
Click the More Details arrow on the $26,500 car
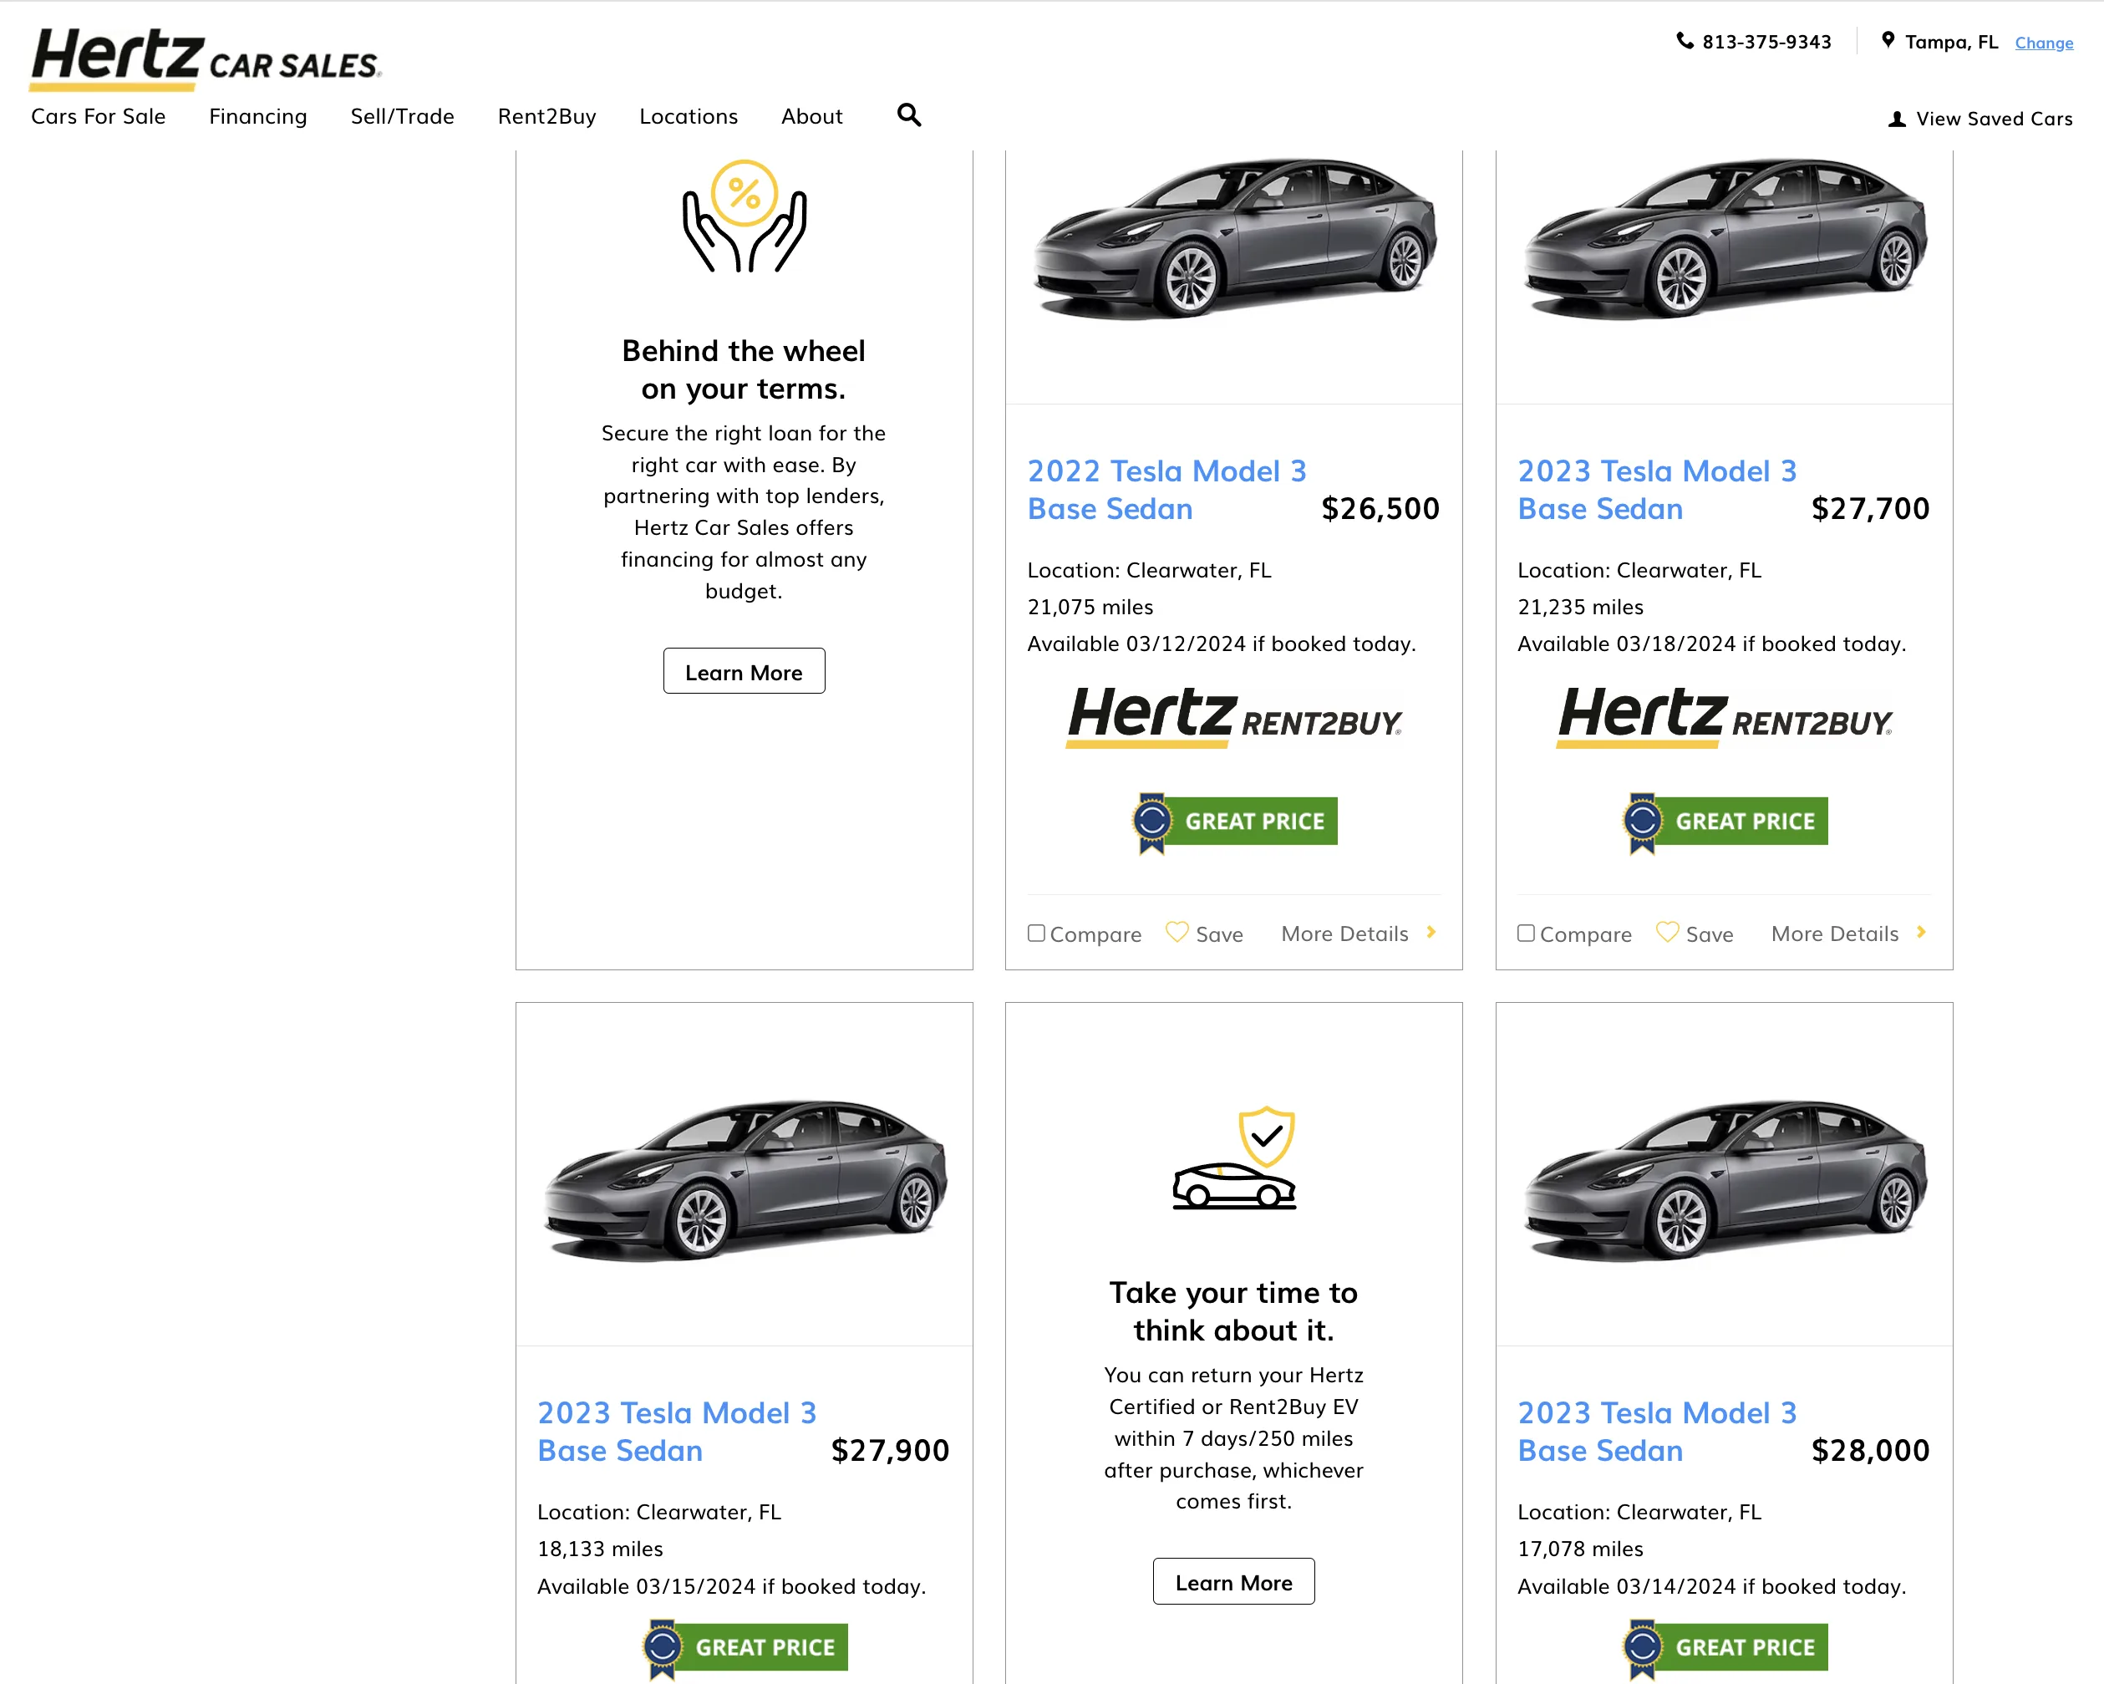point(1431,933)
